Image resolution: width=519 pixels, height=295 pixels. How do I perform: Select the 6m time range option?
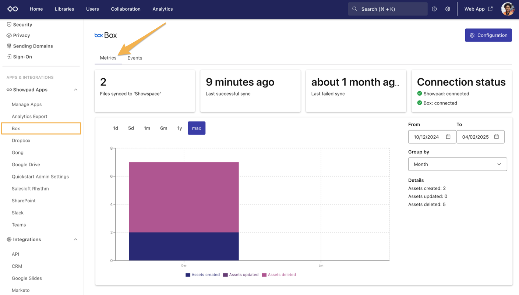163,128
